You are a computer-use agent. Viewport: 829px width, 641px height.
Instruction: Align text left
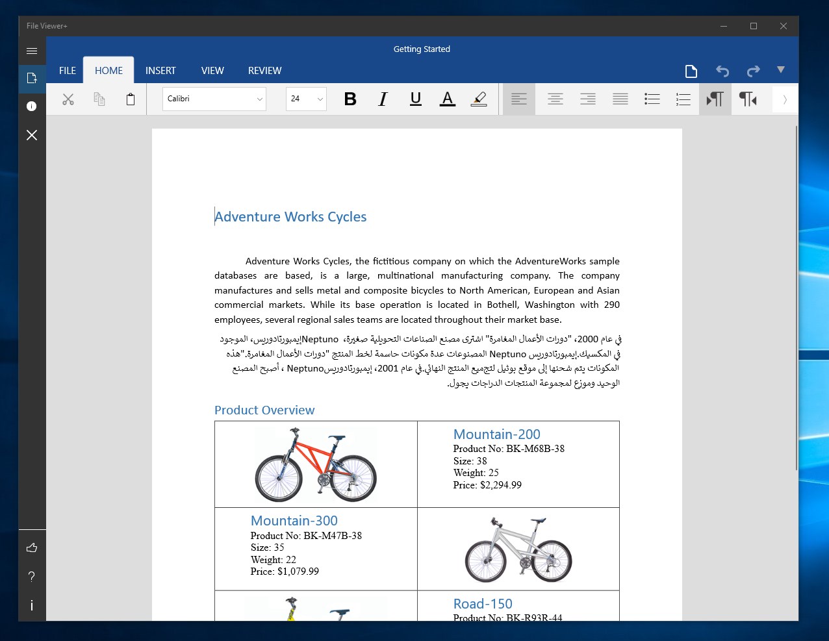[x=519, y=99]
